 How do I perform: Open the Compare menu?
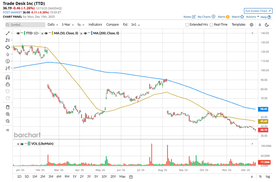(113, 24)
